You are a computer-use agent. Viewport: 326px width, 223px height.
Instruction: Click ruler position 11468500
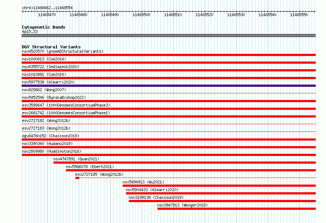pos(141,15)
